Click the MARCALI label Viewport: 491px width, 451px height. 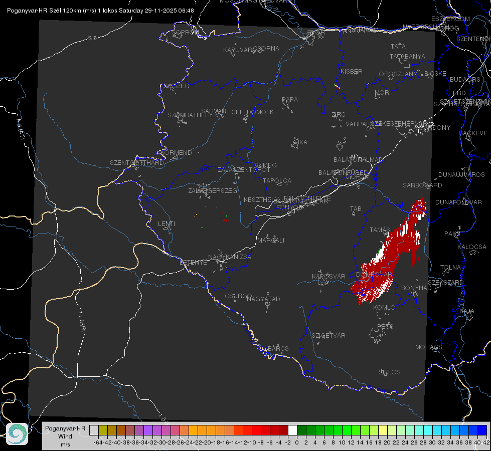point(271,241)
